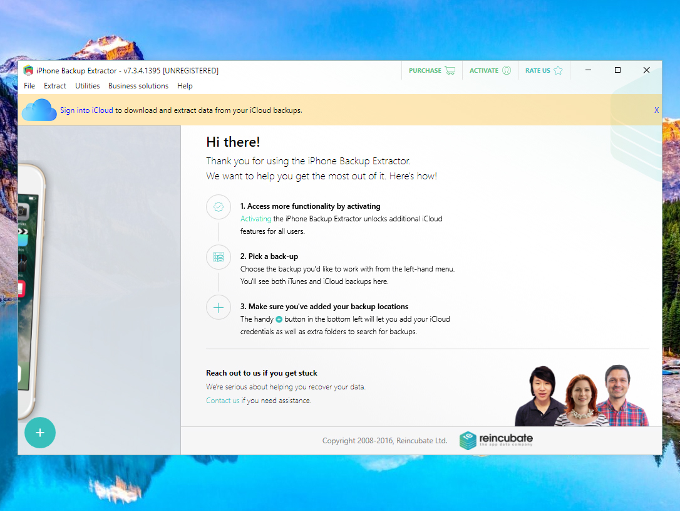The width and height of the screenshot is (680, 511).
Task: Open the Business solutions menu
Action: tap(138, 86)
